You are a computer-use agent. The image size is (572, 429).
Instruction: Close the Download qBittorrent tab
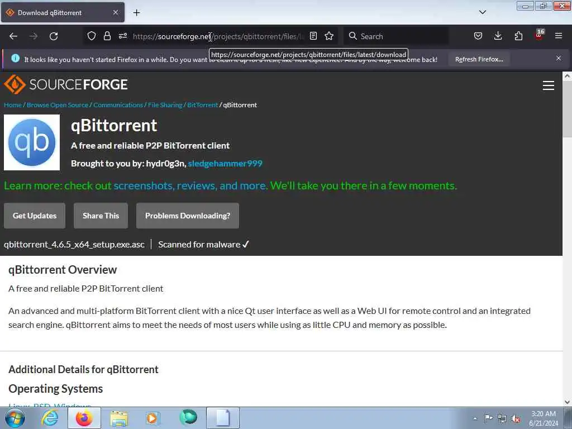[115, 12]
